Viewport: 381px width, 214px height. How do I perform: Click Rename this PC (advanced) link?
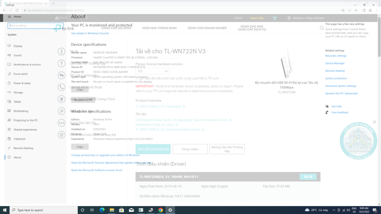click(x=342, y=93)
